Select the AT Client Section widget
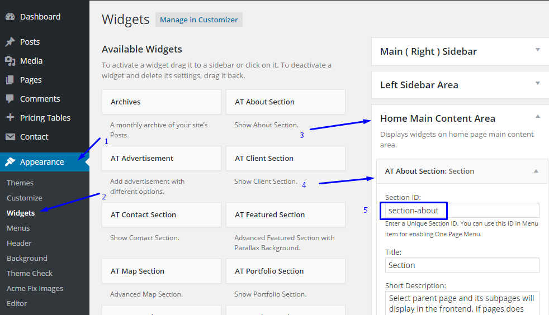This screenshot has height=315, width=549. coord(285,158)
